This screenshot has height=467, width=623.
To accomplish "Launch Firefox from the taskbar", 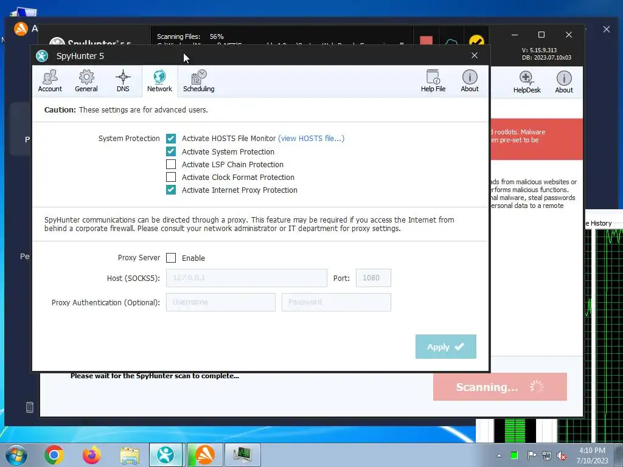I will [x=92, y=455].
